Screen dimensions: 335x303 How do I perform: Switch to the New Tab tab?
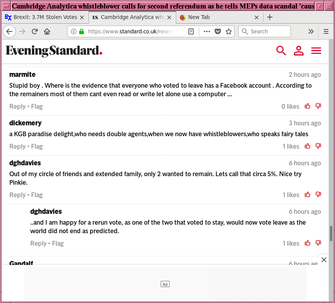[x=220, y=17]
